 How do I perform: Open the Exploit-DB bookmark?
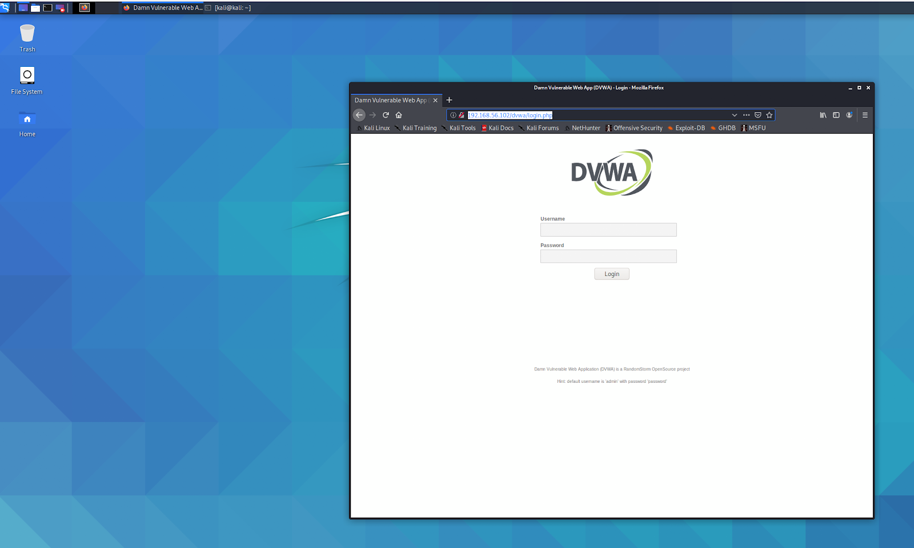point(687,128)
